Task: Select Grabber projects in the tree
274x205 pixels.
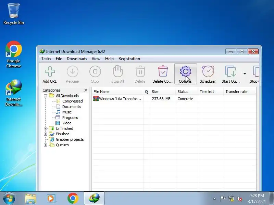Action: tap(70, 139)
